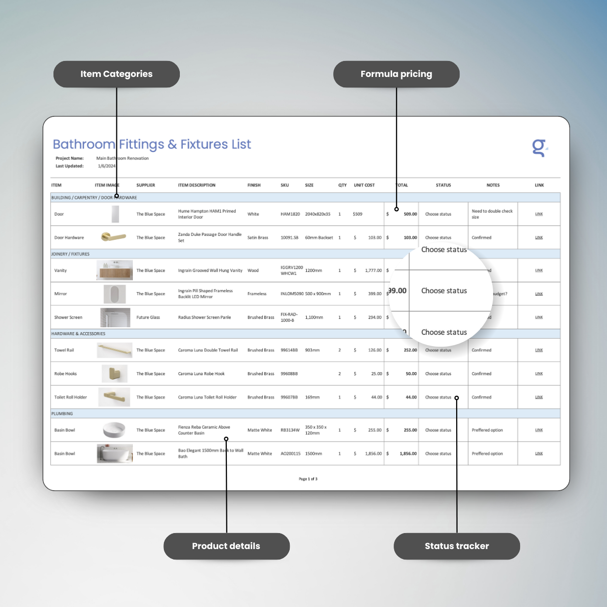
Task: Click the Item Categories callout
Action: 116,74
